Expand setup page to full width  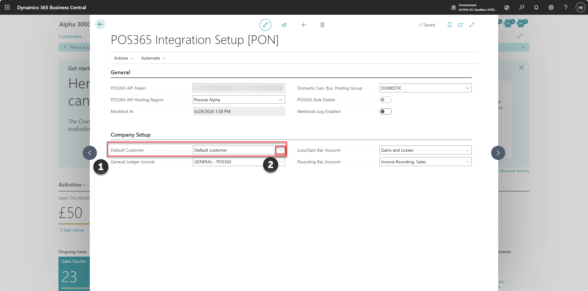pos(472,25)
